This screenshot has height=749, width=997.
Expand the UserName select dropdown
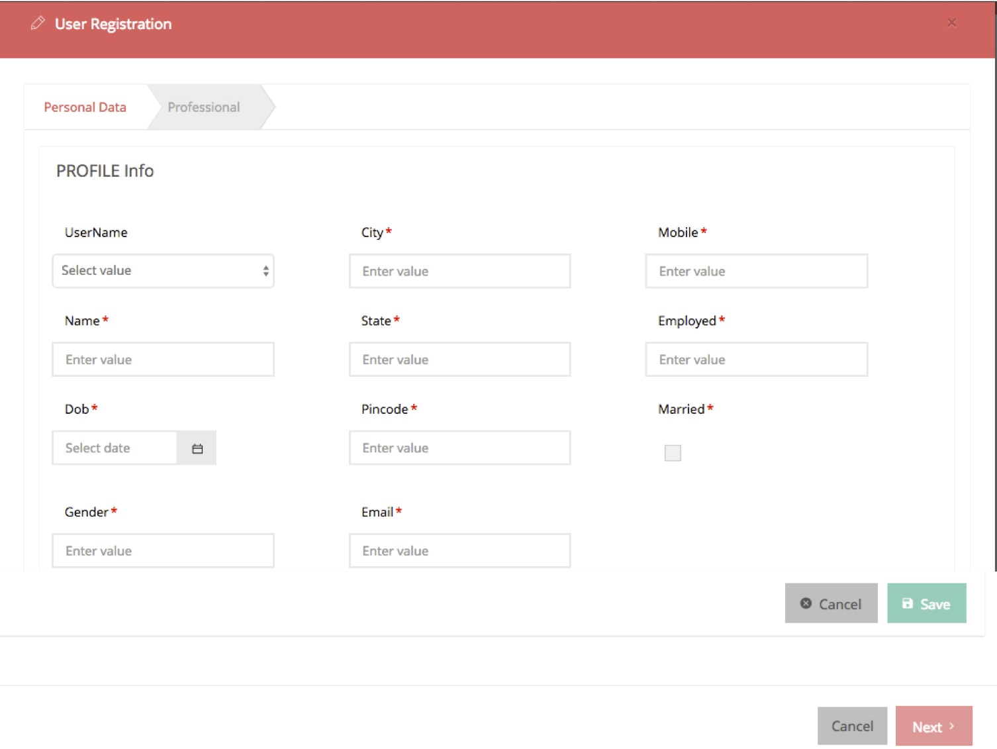pos(163,271)
